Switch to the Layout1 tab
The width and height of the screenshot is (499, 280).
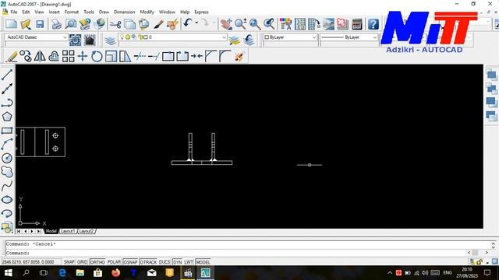[x=68, y=231]
